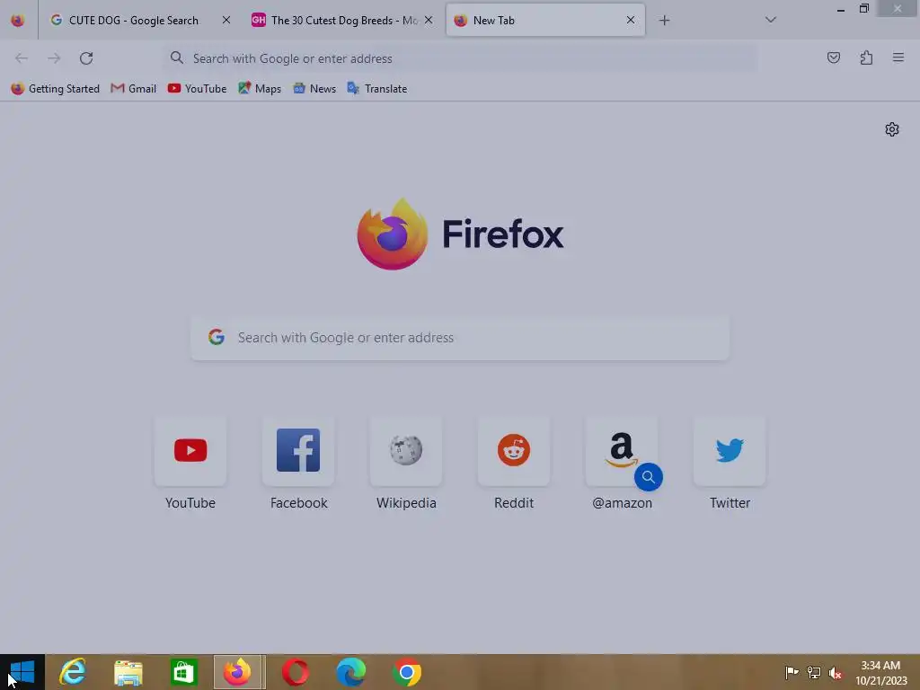Close The 30 Cutest Dog Breeds tab

pos(429,20)
